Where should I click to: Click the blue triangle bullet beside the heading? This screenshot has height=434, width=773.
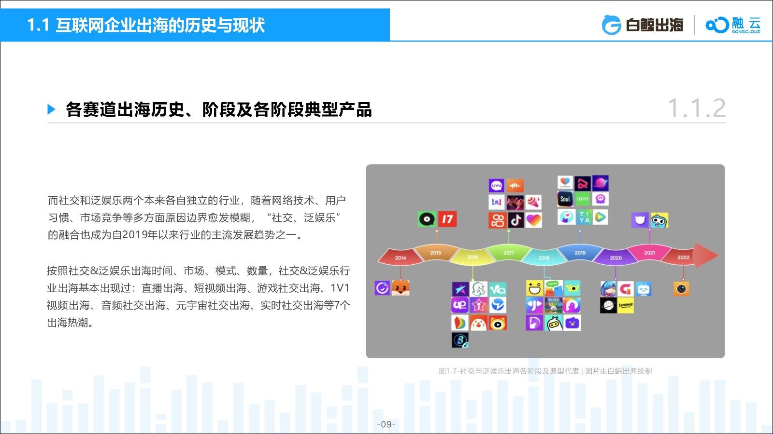click(52, 109)
